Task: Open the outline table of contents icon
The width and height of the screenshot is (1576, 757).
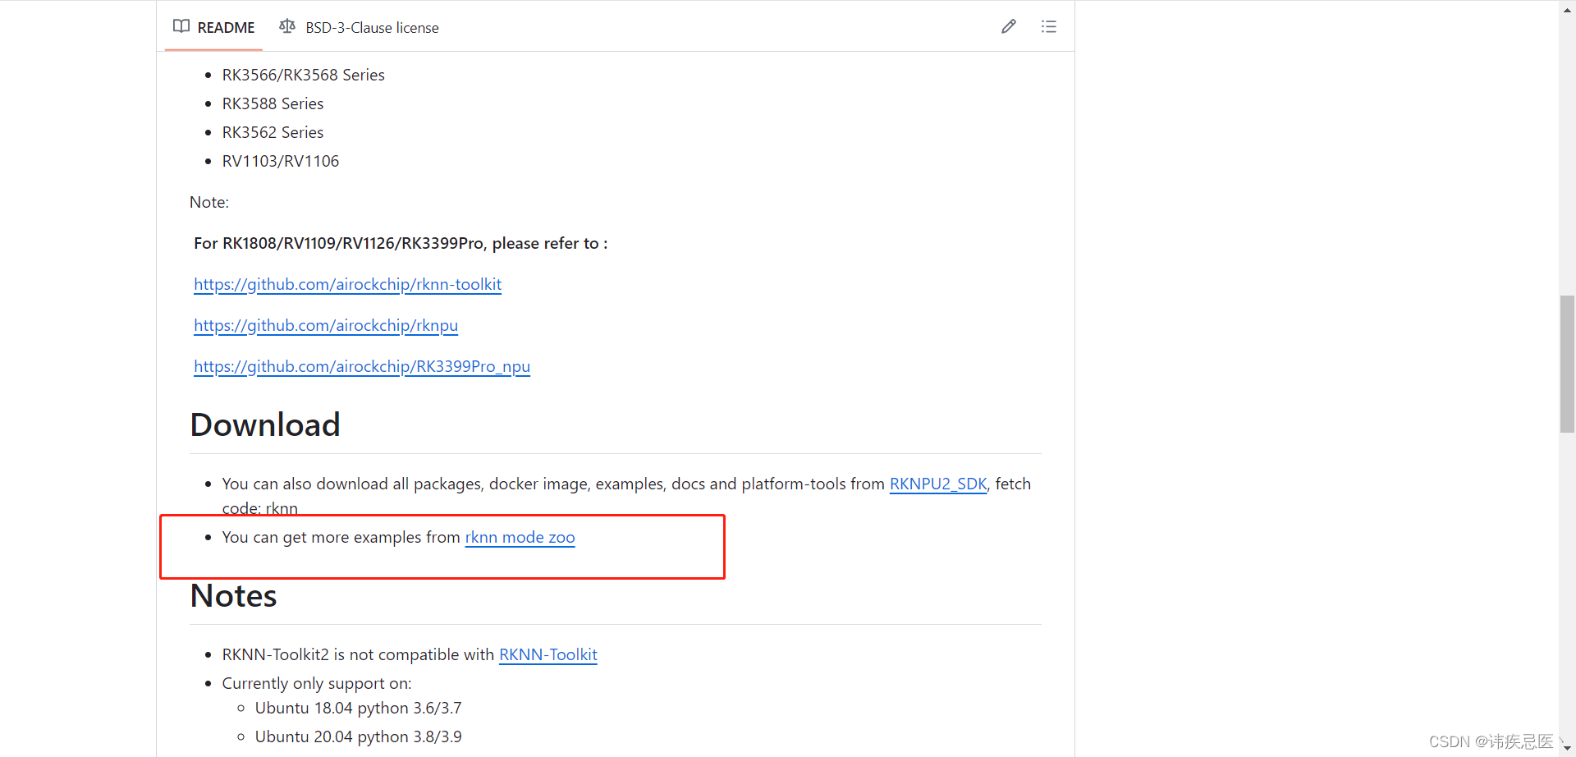Action: click(x=1049, y=26)
